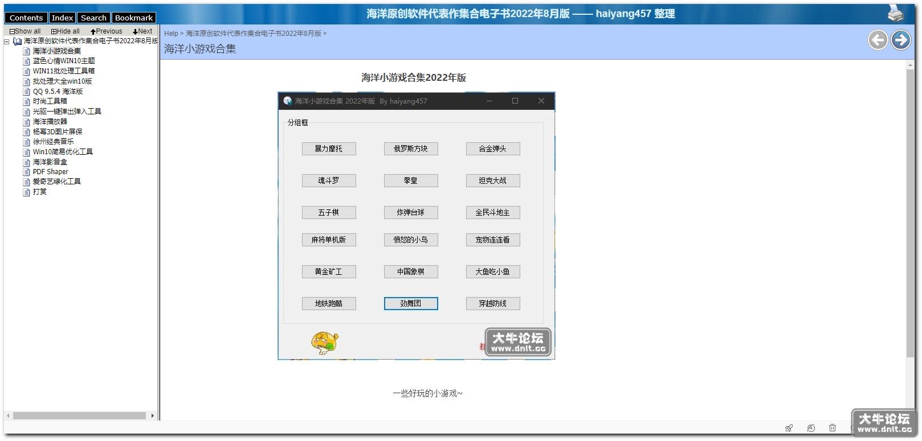Open 杨幂3D图片屏保 topic
Image resolution: width=922 pixels, height=441 pixels.
tap(58, 132)
